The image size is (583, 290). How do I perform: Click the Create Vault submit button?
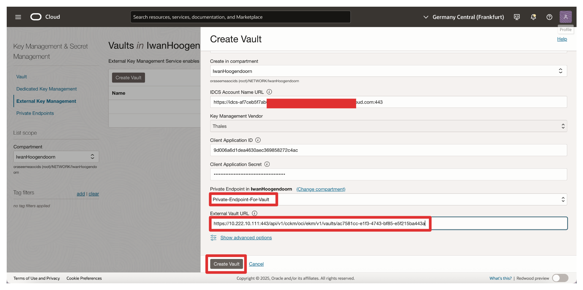226,264
